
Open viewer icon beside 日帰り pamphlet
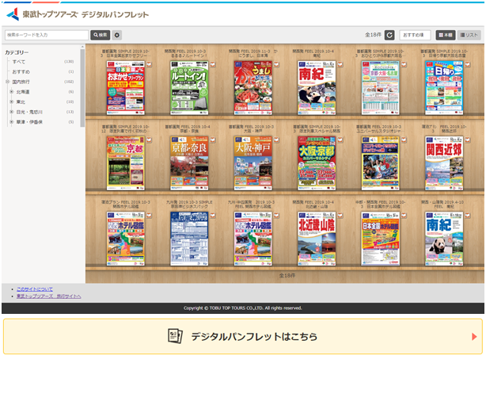click(468, 64)
